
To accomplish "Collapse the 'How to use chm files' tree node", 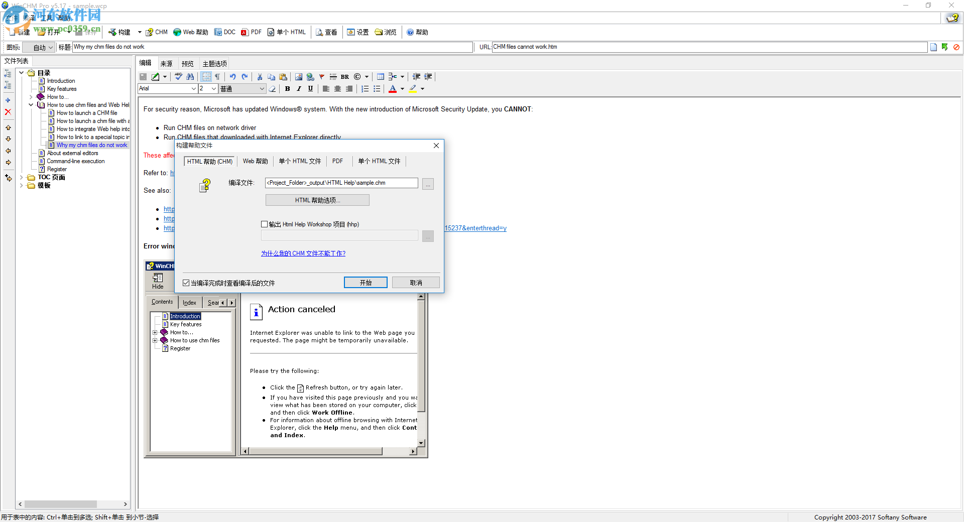I will pyautogui.click(x=31, y=104).
